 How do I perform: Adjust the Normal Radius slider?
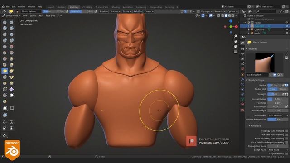(278, 99)
